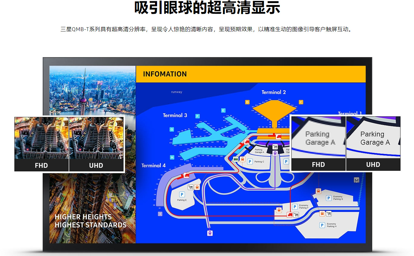This screenshot has width=414, height=256.
Task: Click the gray M metro icon
Action: 356,180
